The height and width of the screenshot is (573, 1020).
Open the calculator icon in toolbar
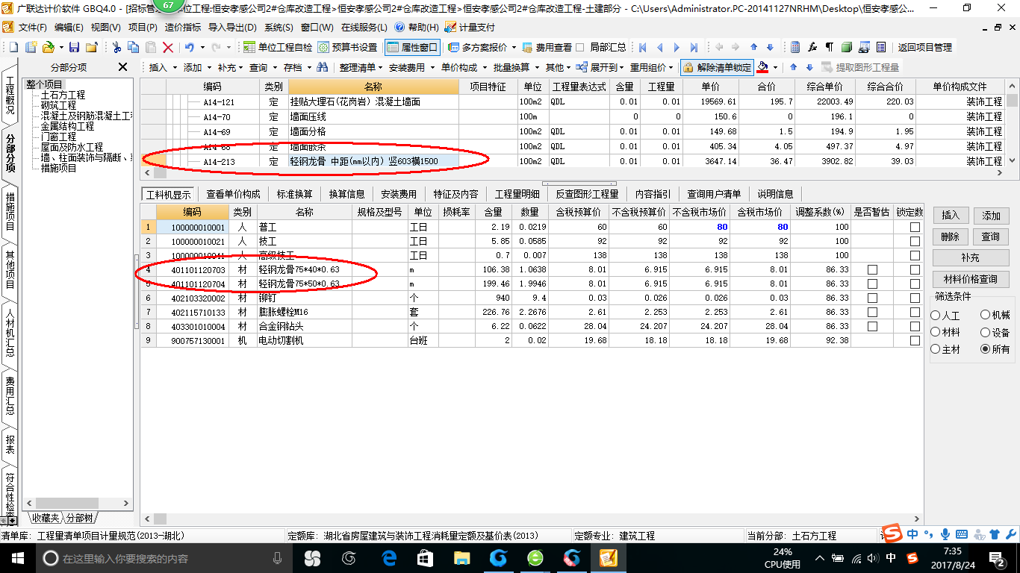(x=795, y=47)
